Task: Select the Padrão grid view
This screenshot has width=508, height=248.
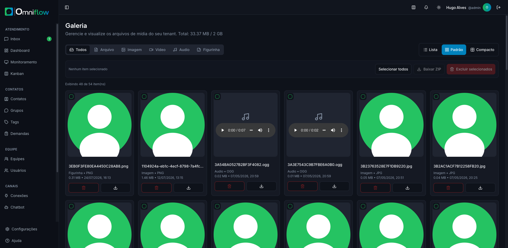Action: (454, 50)
